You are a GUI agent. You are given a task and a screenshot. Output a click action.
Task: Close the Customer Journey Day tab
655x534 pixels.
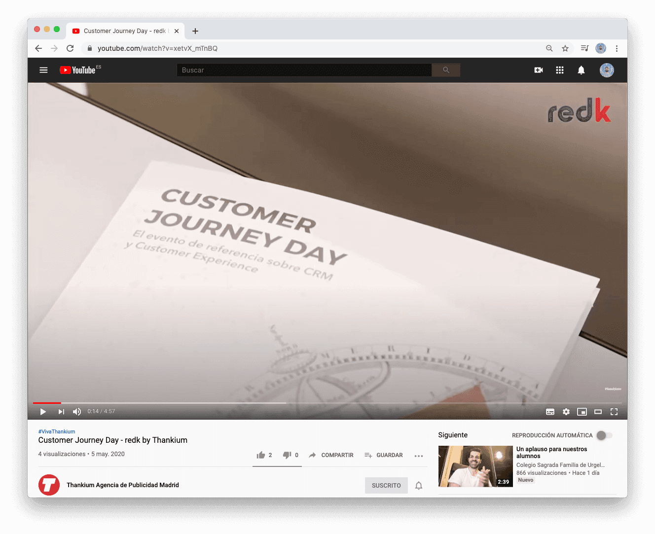click(177, 31)
